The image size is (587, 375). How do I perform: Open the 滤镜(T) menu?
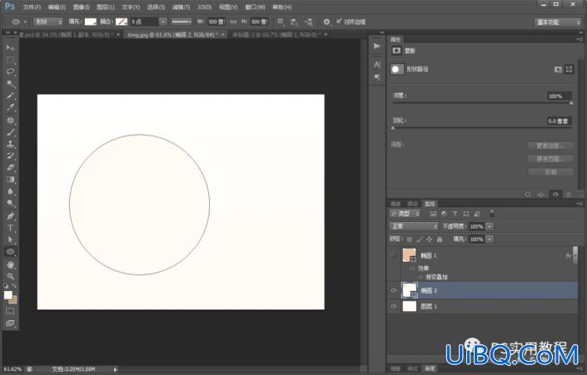click(x=182, y=7)
